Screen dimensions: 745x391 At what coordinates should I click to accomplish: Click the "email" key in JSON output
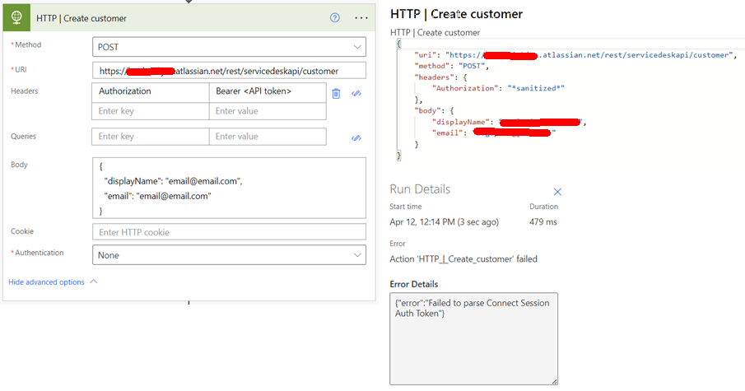tap(449, 133)
